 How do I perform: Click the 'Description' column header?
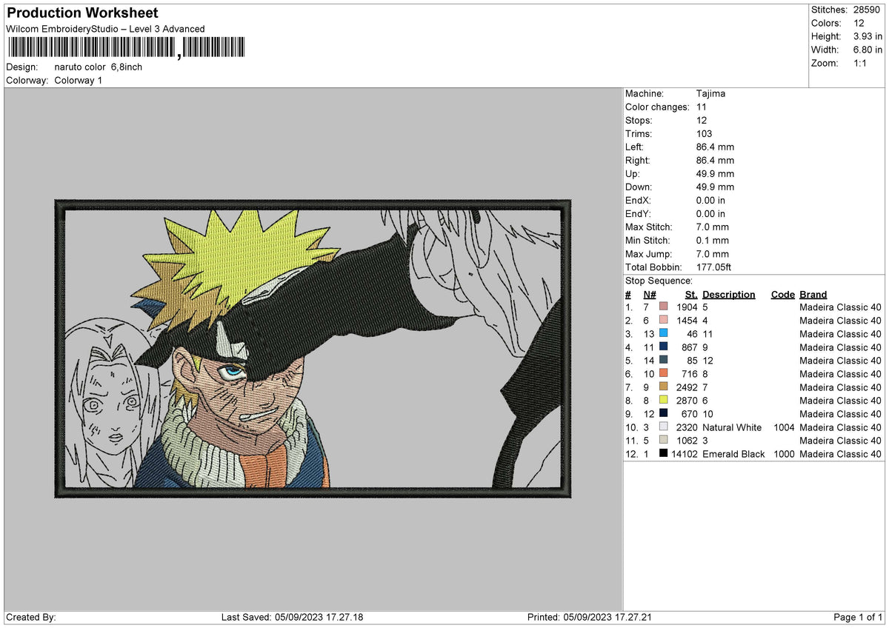point(729,294)
